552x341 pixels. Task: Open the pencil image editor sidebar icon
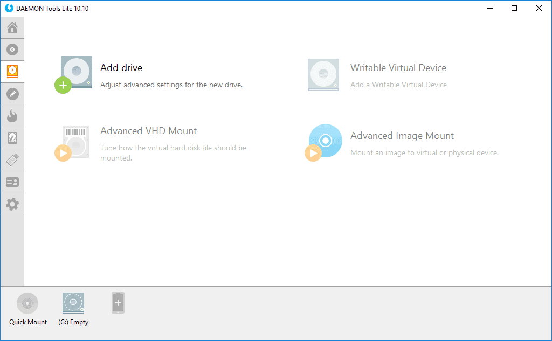tap(12, 94)
